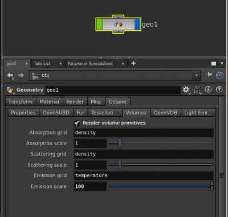Add a new pane tab with plus
This screenshot has width=228, height=217.
pos(133,63)
